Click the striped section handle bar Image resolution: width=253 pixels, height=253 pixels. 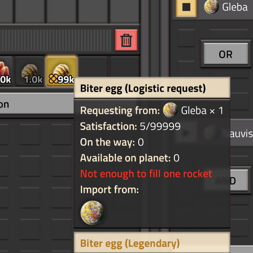point(56,40)
